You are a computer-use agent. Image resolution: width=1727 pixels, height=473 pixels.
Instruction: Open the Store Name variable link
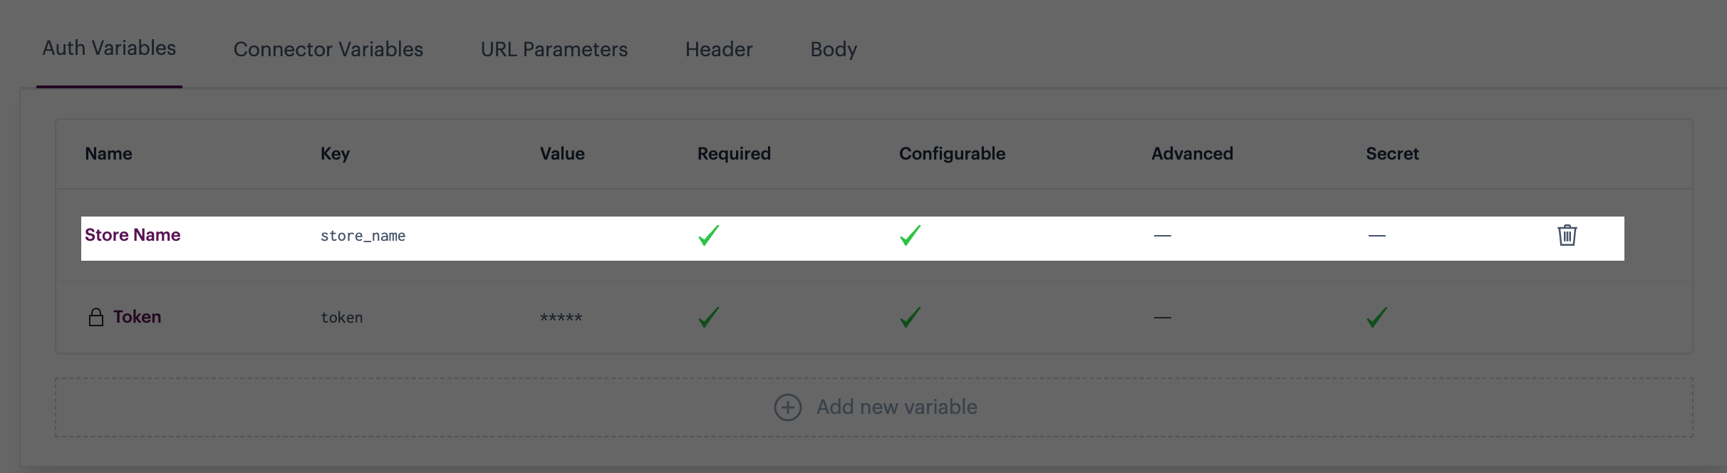tap(133, 235)
